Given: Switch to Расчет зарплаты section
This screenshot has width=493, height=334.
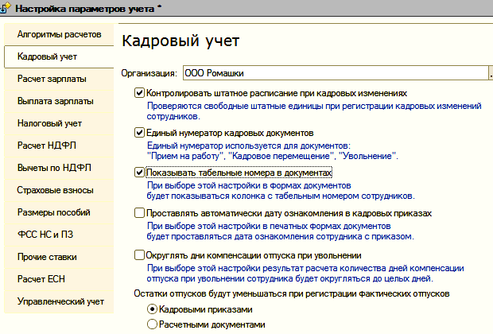Looking at the screenshot, I should pos(59,79).
